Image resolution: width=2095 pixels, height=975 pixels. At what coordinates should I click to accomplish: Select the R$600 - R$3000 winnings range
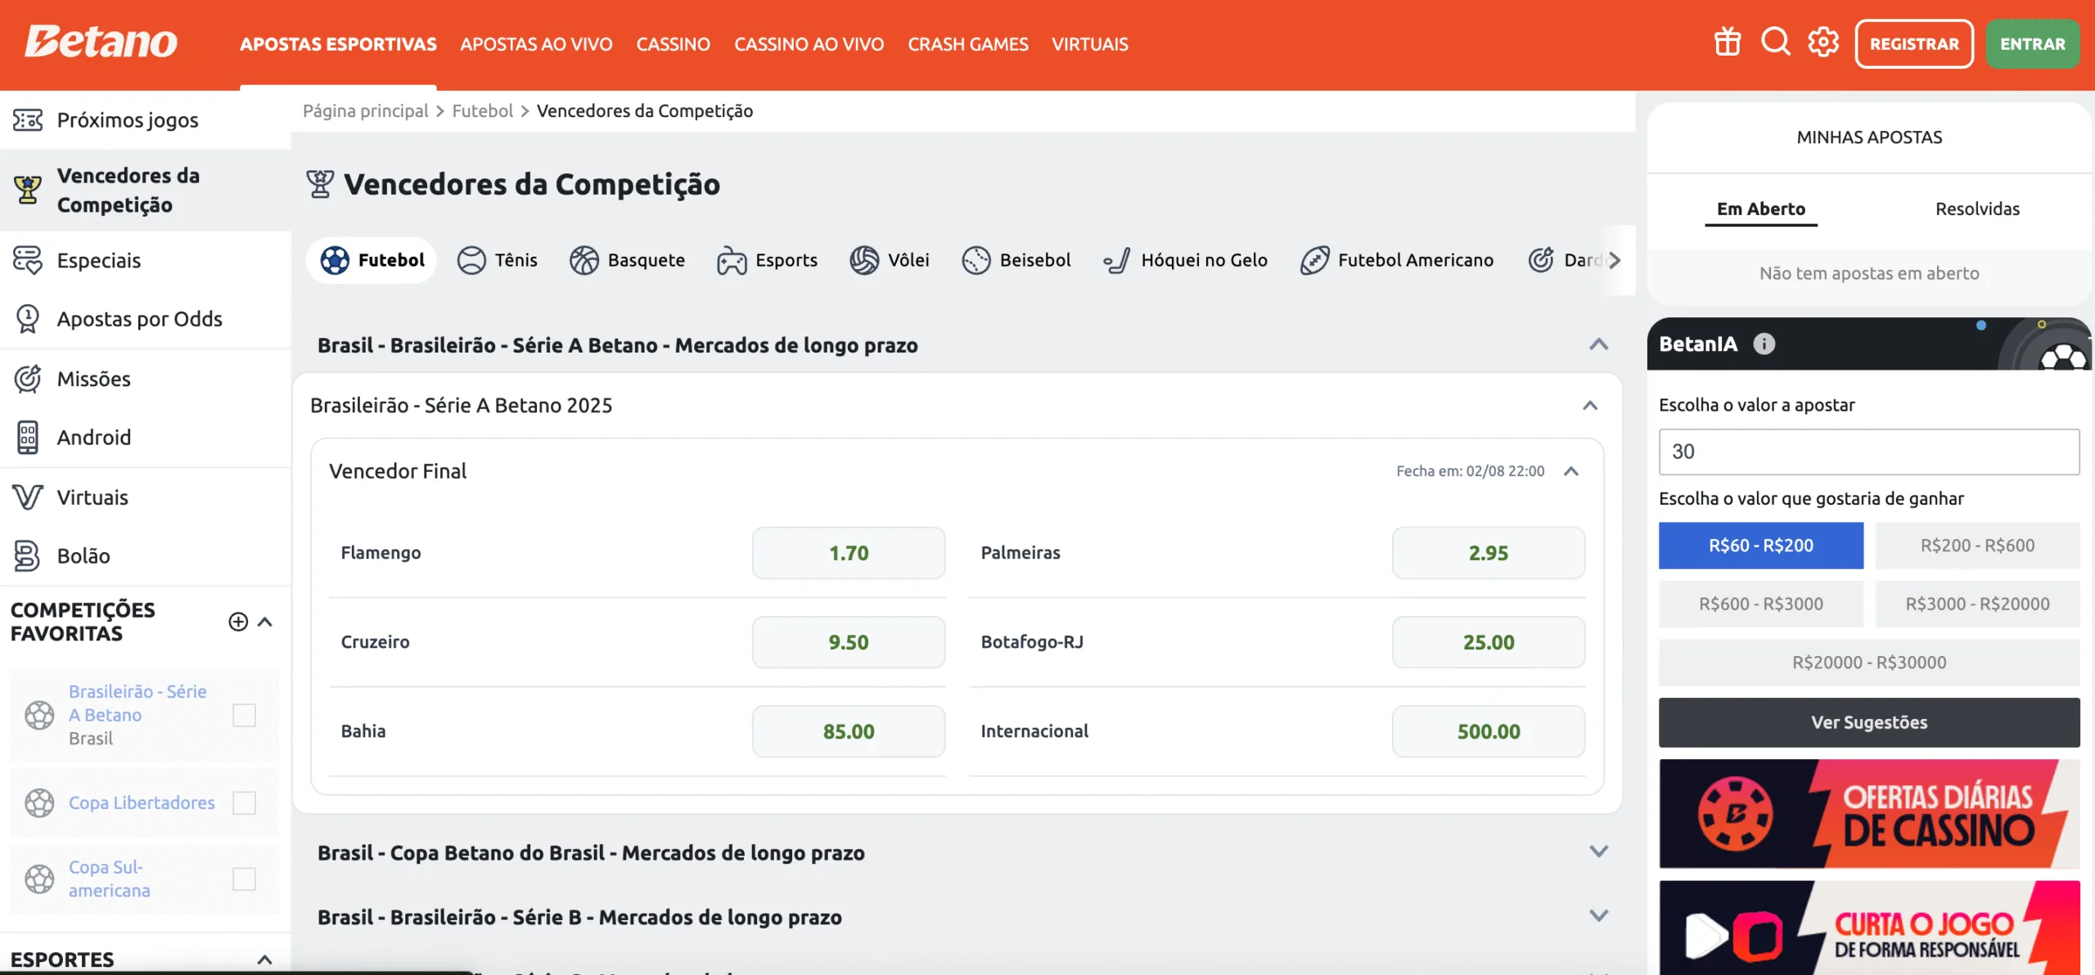click(1761, 604)
